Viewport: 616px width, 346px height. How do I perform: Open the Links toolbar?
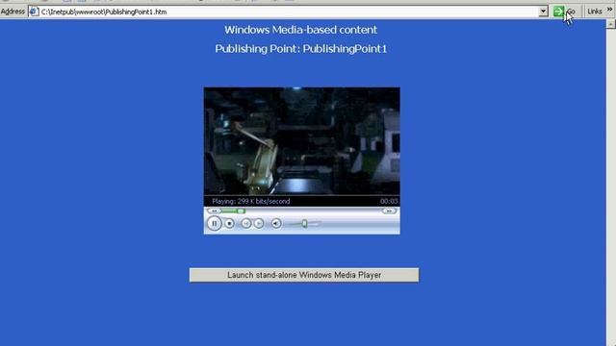coord(595,12)
